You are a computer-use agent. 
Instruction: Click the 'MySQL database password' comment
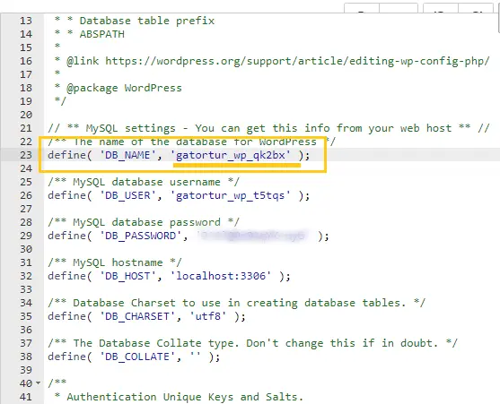pos(144,222)
